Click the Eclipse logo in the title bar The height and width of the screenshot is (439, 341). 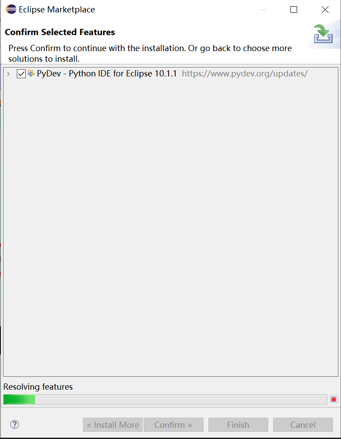pos(11,9)
